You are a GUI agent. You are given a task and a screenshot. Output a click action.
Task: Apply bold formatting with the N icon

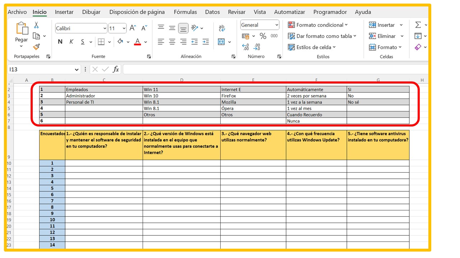[60, 42]
